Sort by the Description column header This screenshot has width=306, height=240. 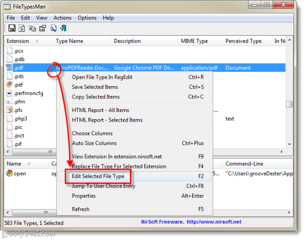point(145,41)
